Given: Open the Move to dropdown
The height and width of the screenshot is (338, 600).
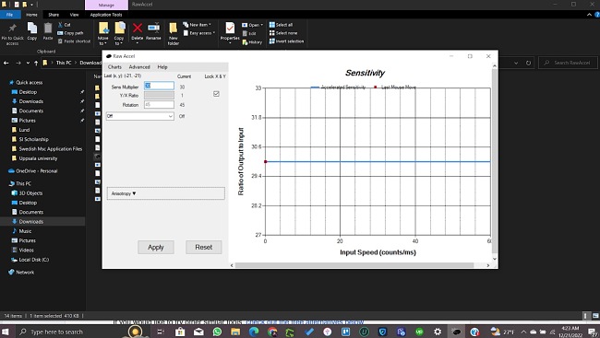Looking at the screenshot, I should [103, 41].
